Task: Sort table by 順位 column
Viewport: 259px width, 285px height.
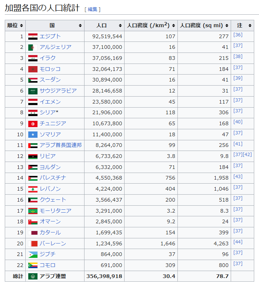Action: click(x=15, y=26)
